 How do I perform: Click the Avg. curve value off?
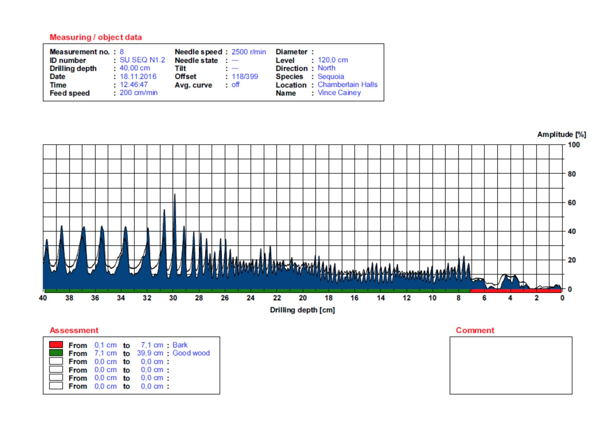pos(235,85)
